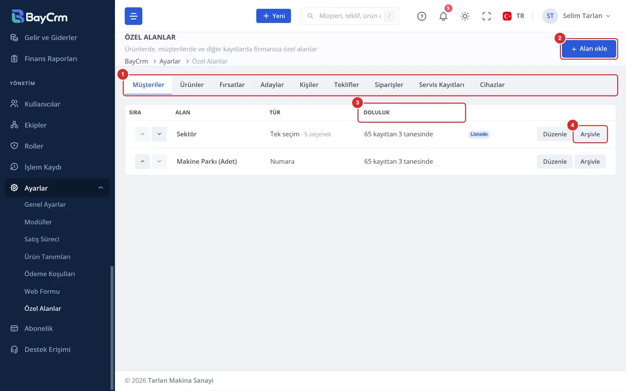Click the Yeni create button
The height and width of the screenshot is (391, 626).
[x=274, y=16]
